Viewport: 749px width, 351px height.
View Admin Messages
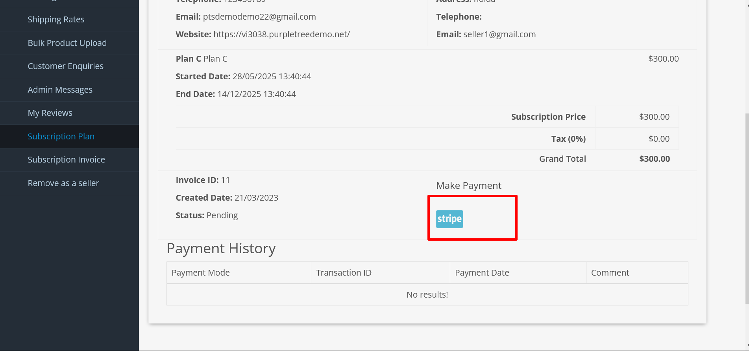point(60,90)
